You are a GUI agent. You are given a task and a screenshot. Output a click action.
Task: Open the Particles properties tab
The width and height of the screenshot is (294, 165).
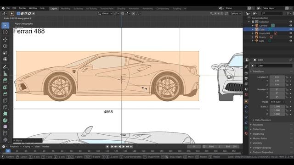point(246,112)
